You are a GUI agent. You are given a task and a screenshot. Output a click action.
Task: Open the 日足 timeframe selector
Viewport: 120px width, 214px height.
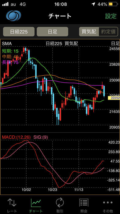tap(52, 32)
